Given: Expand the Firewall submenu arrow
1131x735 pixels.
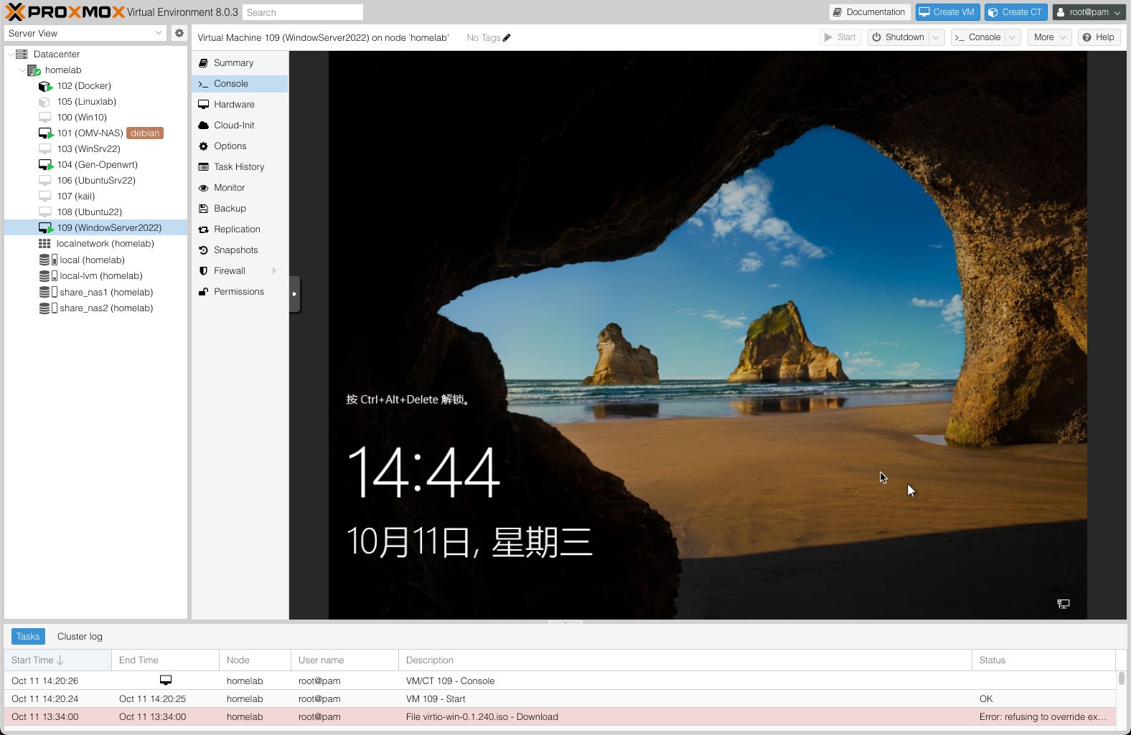Looking at the screenshot, I should click(x=274, y=271).
